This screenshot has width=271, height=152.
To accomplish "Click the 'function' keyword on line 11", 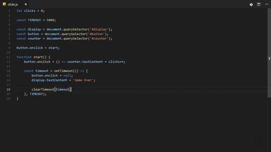I will [24, 57].
